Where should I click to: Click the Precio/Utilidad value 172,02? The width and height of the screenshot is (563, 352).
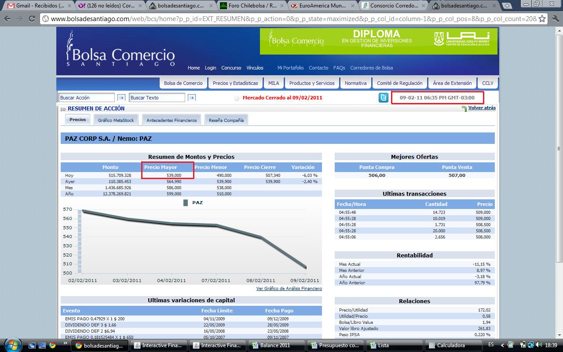click(484, 310)
